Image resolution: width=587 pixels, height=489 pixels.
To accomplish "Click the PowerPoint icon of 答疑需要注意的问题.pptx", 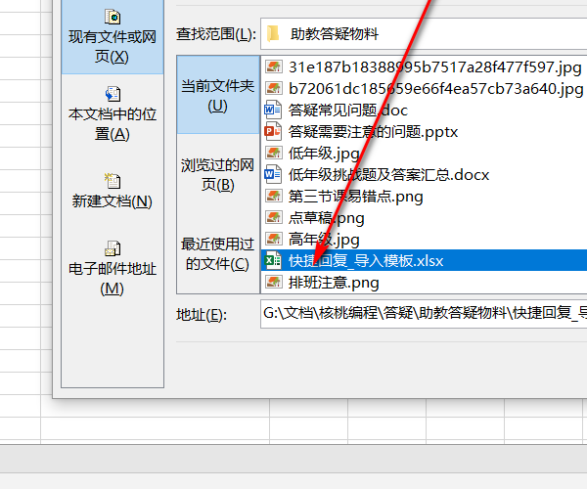I will pos(273,131).
